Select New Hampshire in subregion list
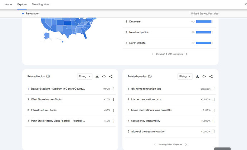 139,32
